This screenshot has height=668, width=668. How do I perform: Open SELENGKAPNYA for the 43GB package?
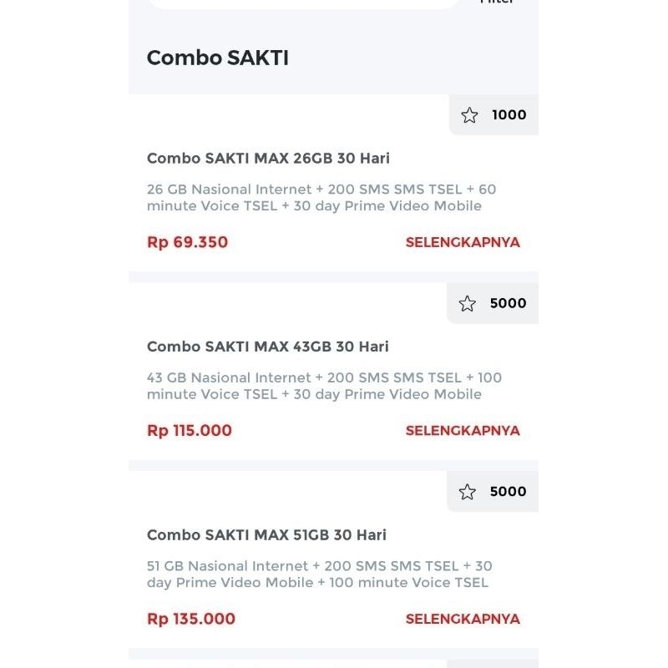pyautogui.click(x=463, y=430)
